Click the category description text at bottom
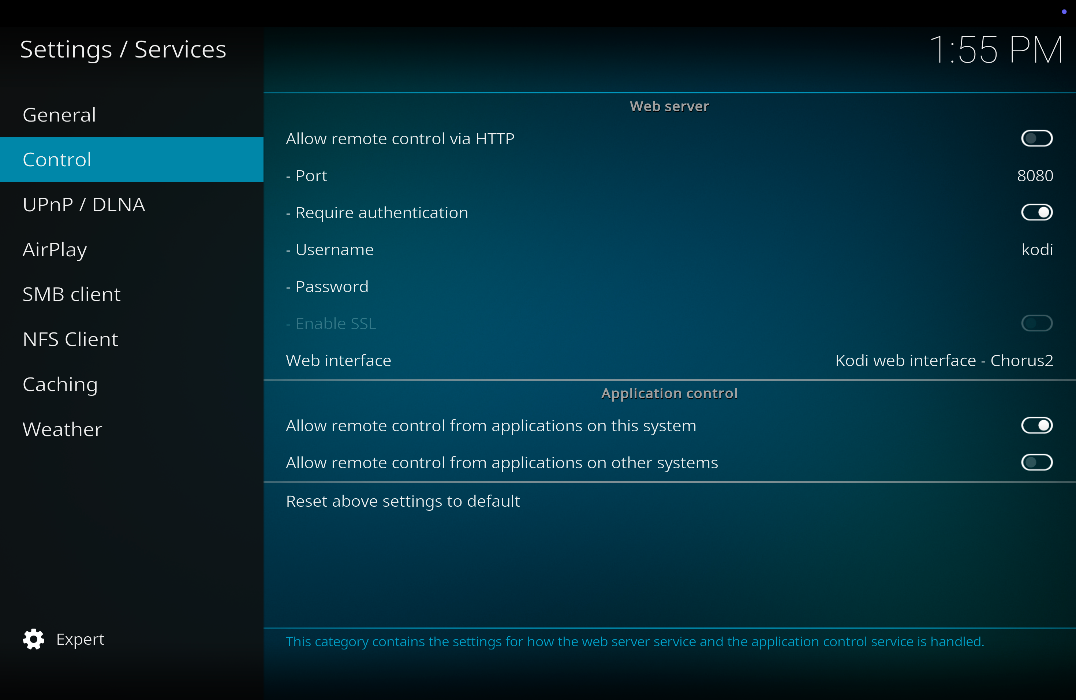 pos(635,641)
